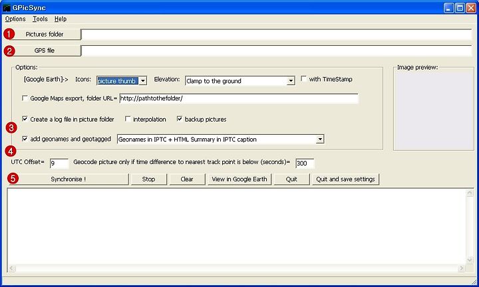The height and width of the screenshot is (287, 479).
Task: Click the Stop button
Action: click(149, 179)
